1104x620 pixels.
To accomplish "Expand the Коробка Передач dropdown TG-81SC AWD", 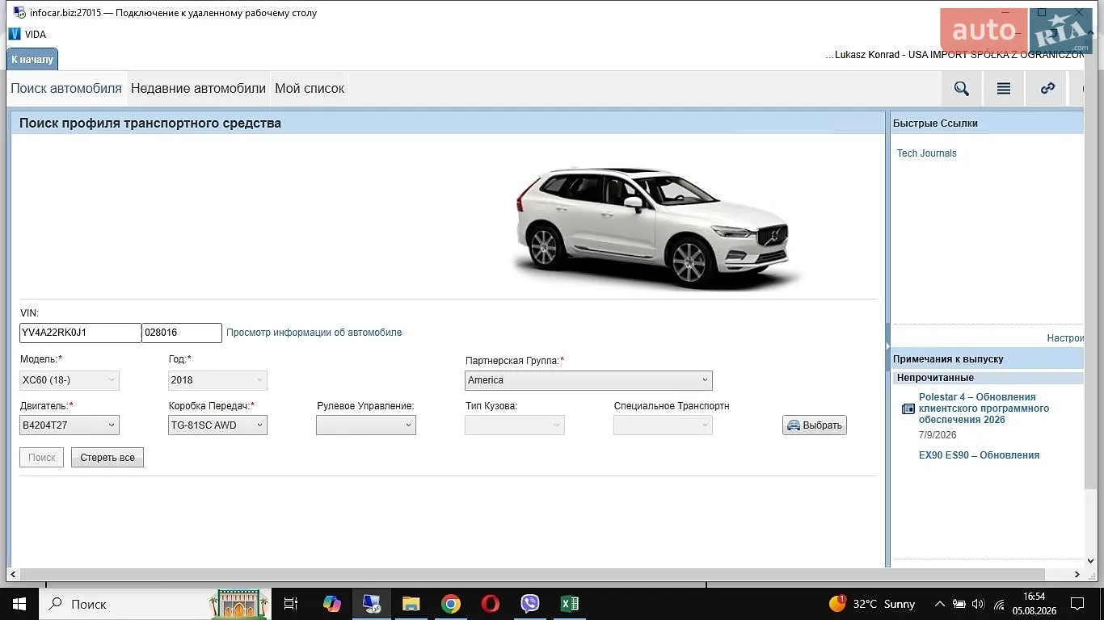I will point(217,425).
